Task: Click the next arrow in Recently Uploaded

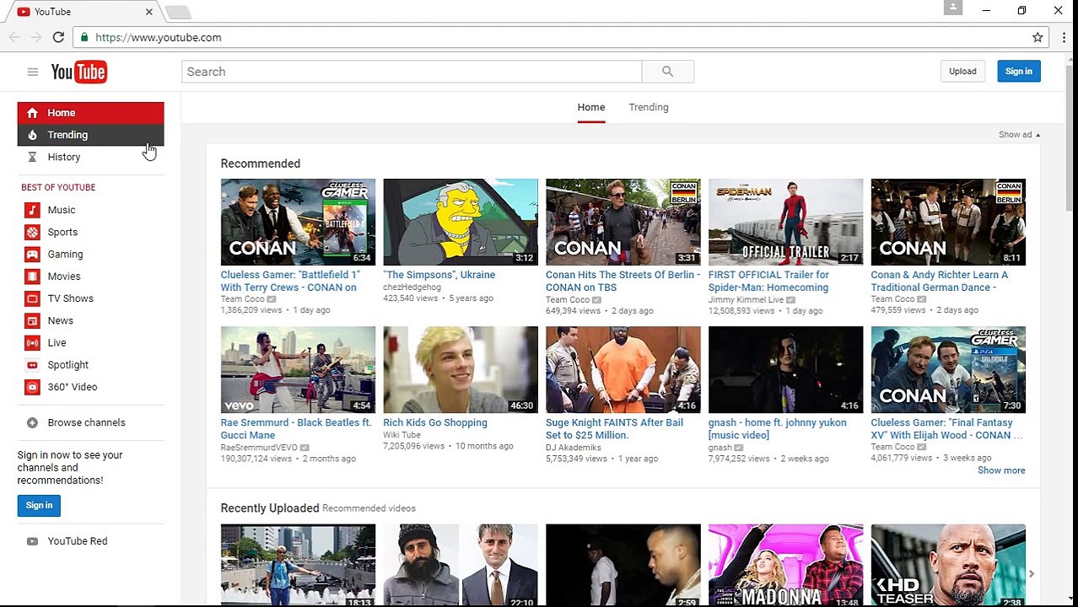Action: click(1031, 574)
